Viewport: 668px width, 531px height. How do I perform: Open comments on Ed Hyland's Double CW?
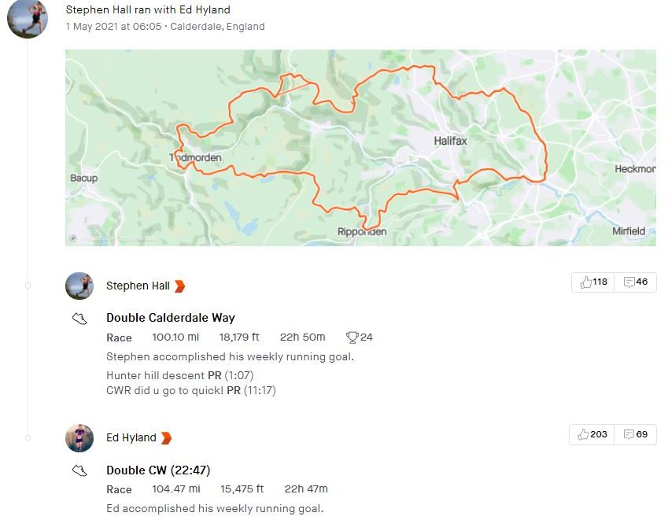coord(629,434)
